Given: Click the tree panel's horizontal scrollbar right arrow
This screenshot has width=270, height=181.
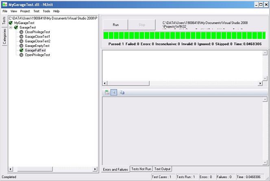Looking at the screenshot, I should click(x=95, y=169).
